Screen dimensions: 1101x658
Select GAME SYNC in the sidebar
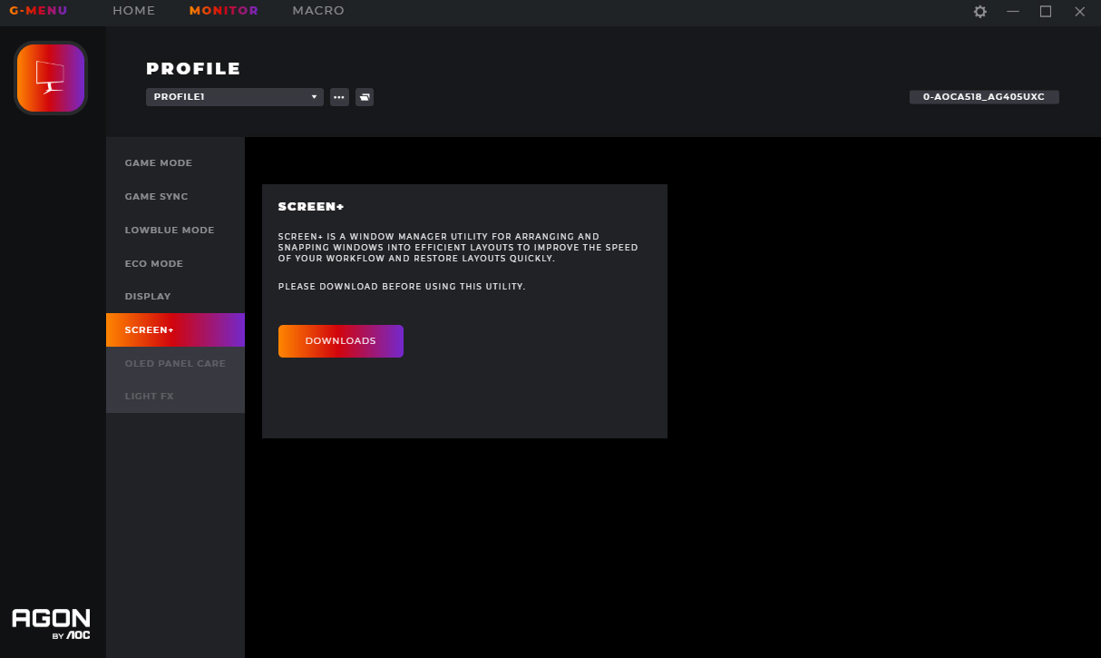(175, 196)
